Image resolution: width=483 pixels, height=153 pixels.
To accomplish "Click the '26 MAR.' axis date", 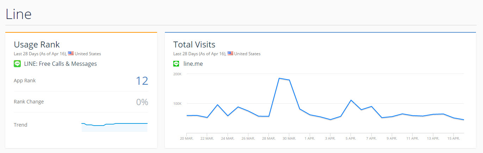I will [x=248, y=139].
